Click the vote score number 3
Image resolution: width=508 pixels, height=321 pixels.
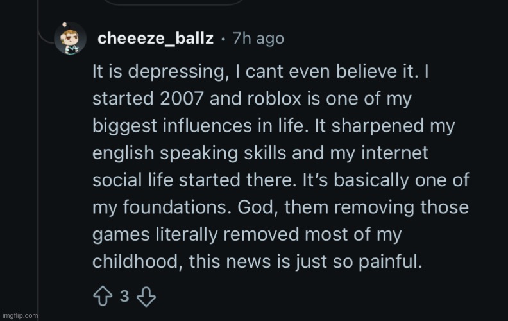pyautogui.click(x=125, y=297)
